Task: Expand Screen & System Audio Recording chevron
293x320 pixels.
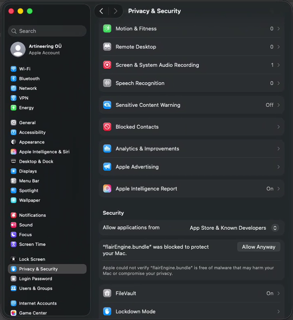Action: tap(279, 65)
